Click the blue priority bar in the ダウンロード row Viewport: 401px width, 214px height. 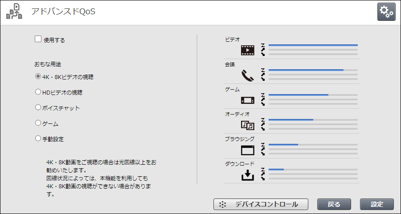click(x=276, y=170)
